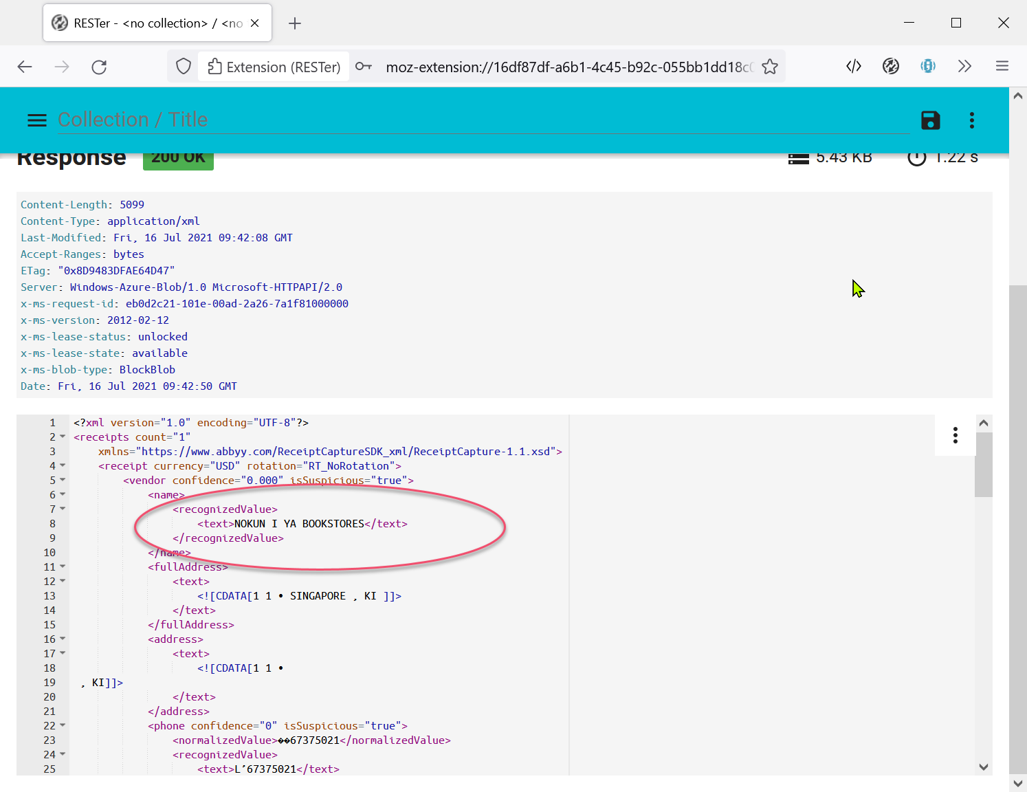Collapse the receipts element on line 2

point(63,437)
